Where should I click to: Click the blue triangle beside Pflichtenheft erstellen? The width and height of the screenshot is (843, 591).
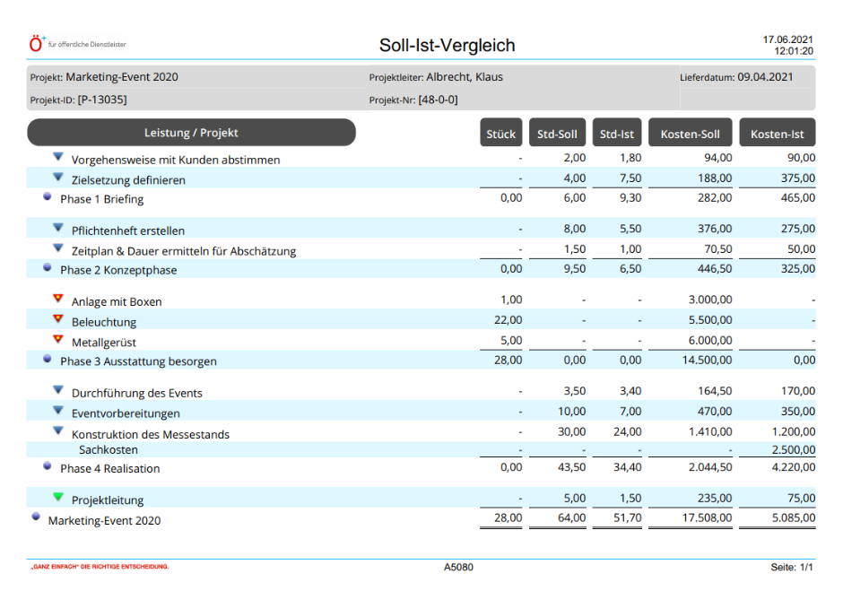[58, 228]
